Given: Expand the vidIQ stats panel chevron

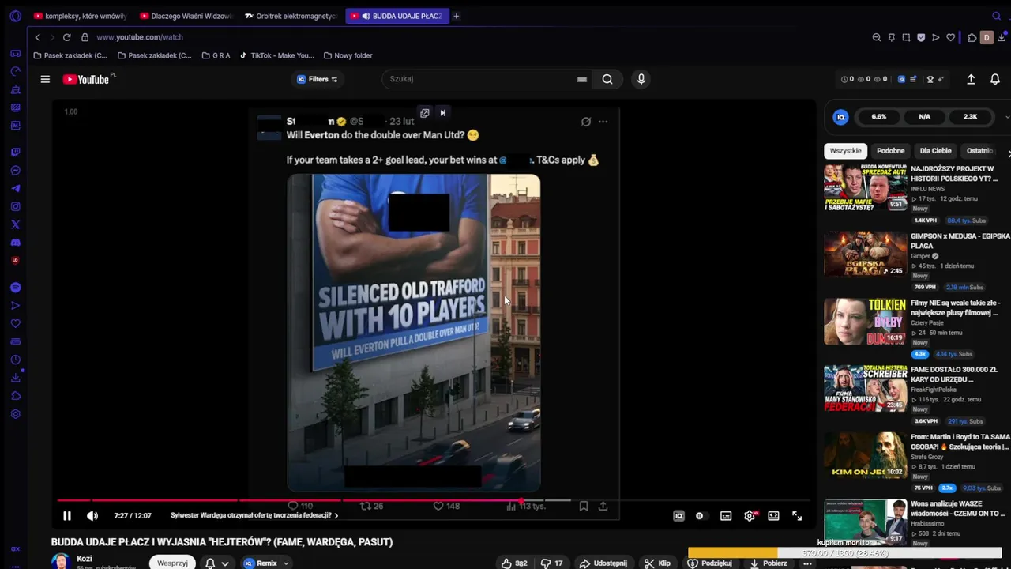Looking at the screenshot, I should tap(1007, 117).
